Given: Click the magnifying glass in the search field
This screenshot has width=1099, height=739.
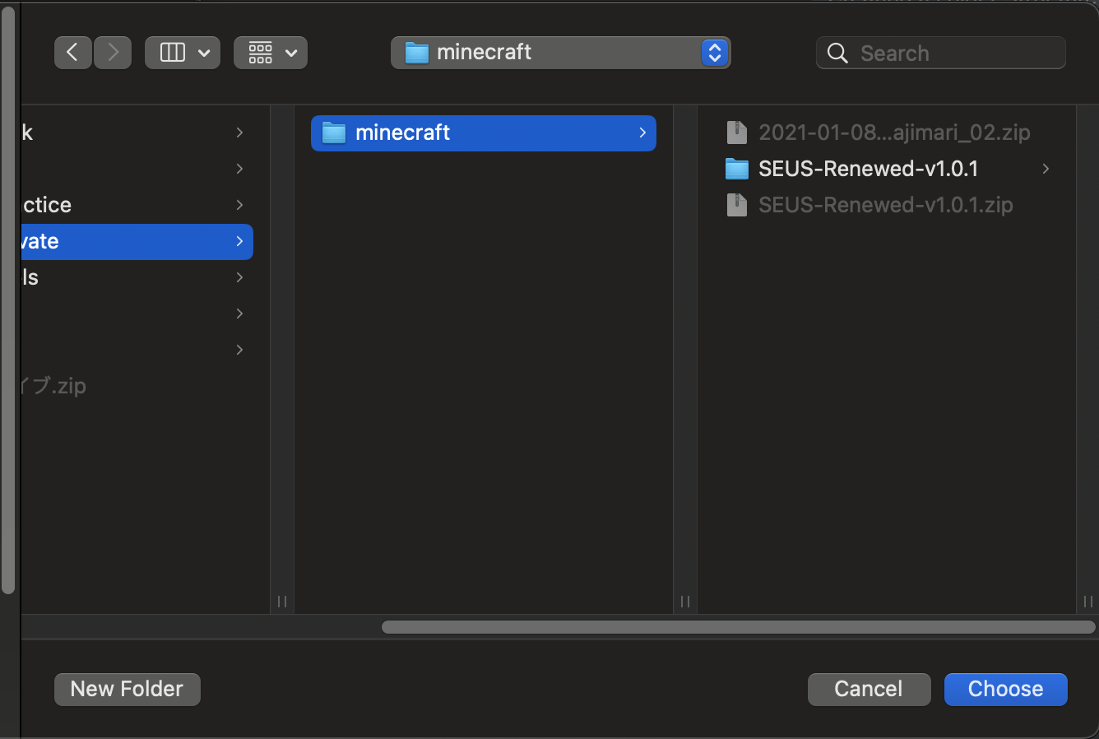Looking at the screenshot, I should point(837,53).
